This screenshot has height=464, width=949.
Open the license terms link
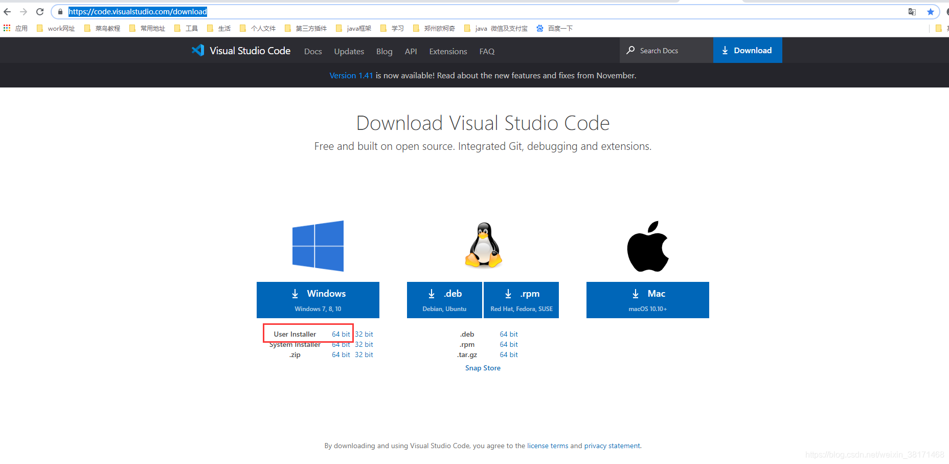(548, 446)
